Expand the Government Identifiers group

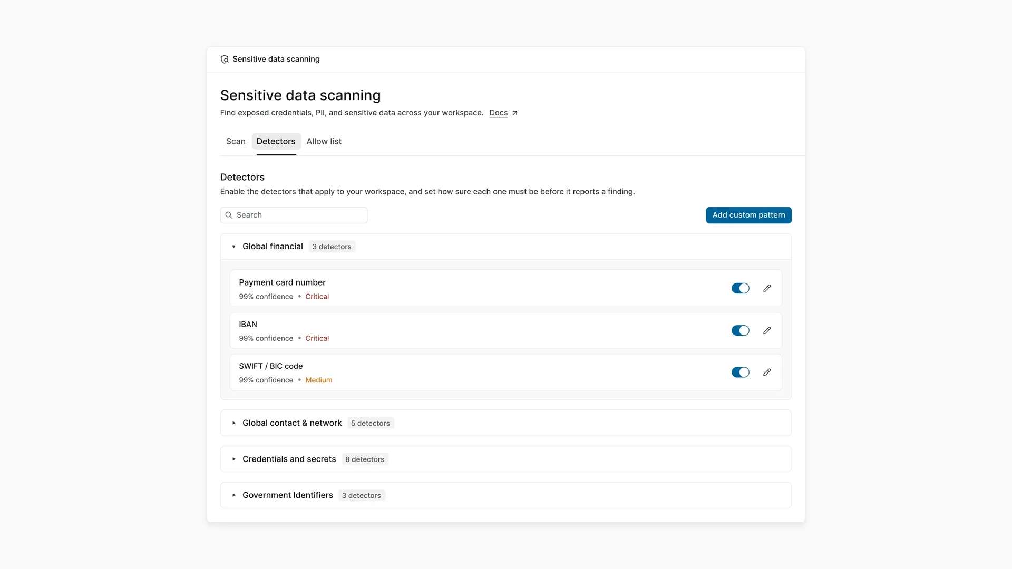(234, 495)
